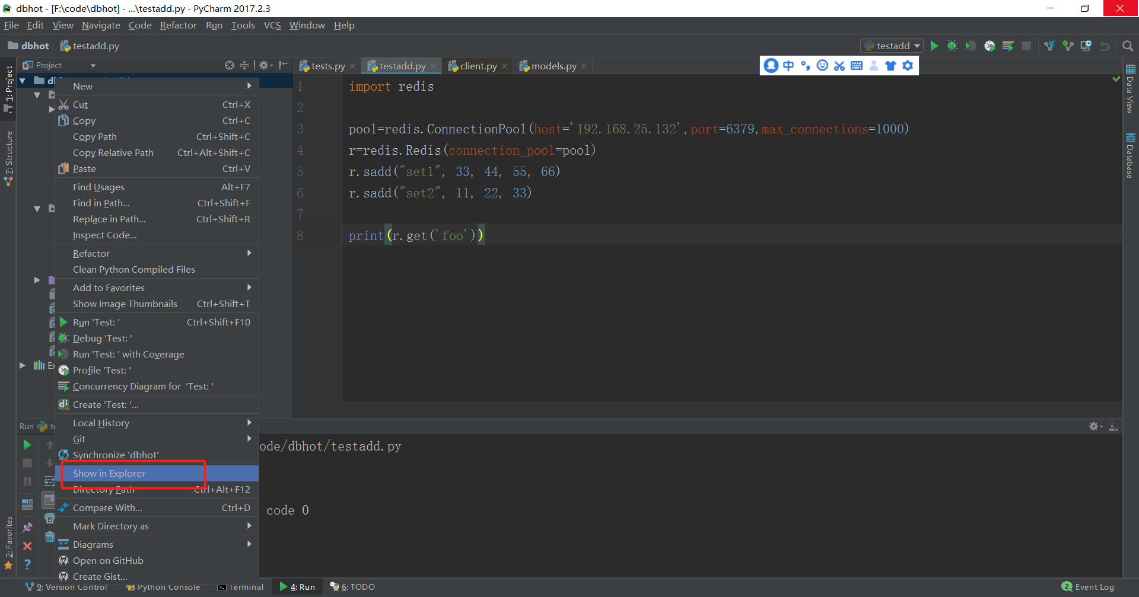
Task: Select Show in Explorer menu entry
Action: [x=109, y=473]
